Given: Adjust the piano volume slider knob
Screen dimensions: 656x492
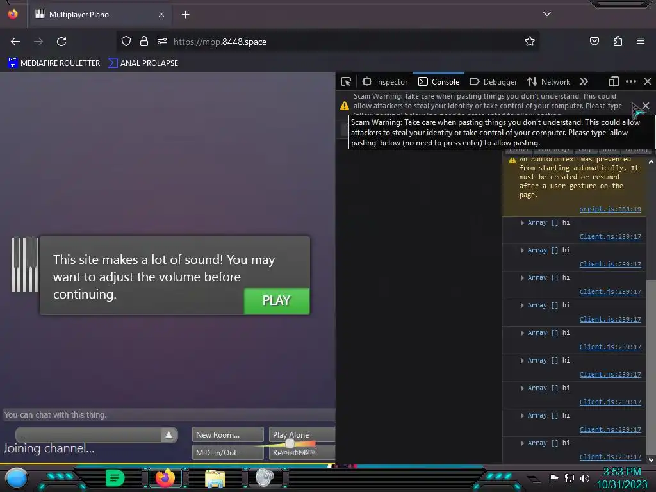Looking at the screenshot, I should pyautogui.click(x=290, y=444).
